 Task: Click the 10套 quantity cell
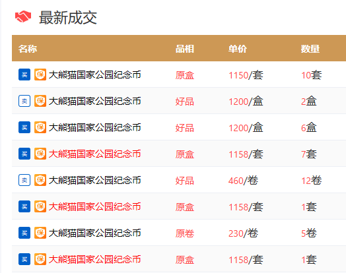pyautogui.click(x=312, y=75)
